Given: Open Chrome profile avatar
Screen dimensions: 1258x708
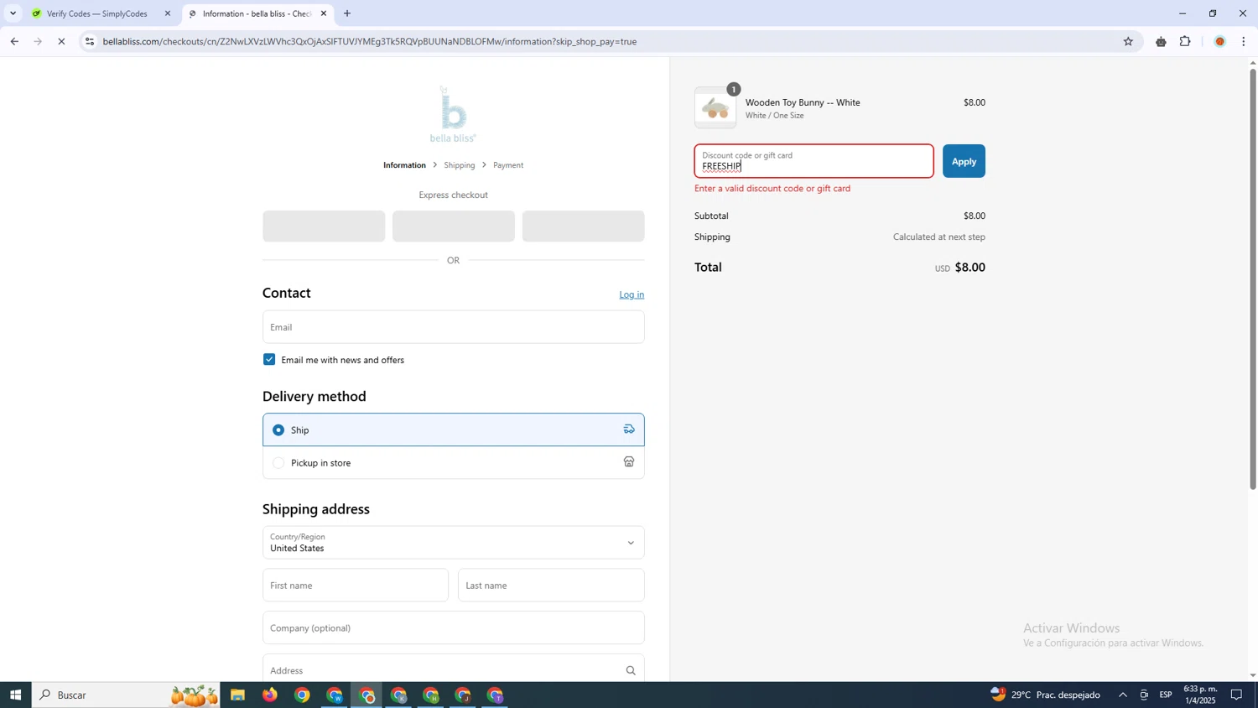Looking at the screenshot, I should [x=1219, y=41].
